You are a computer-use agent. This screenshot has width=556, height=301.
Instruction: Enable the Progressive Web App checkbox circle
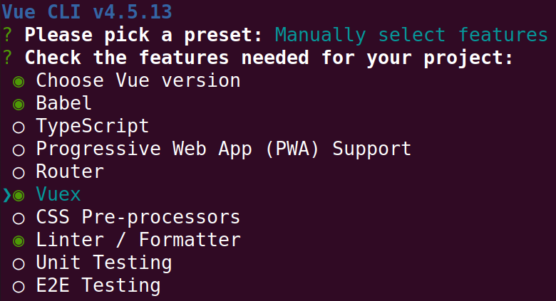[19, 150]
